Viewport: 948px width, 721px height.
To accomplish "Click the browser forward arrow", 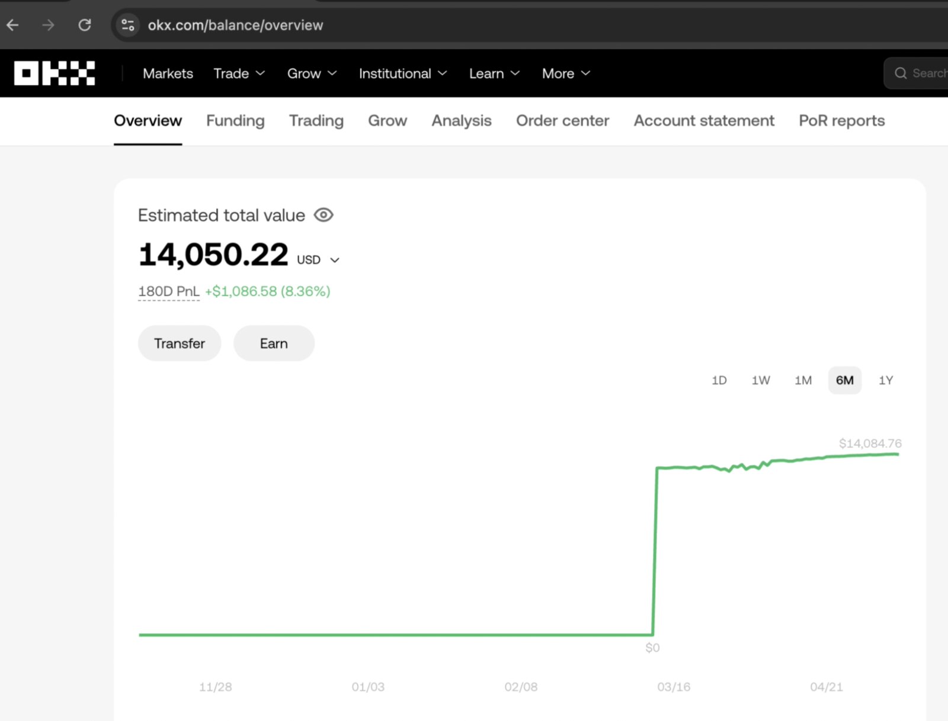I will click(x=48, y=25).
